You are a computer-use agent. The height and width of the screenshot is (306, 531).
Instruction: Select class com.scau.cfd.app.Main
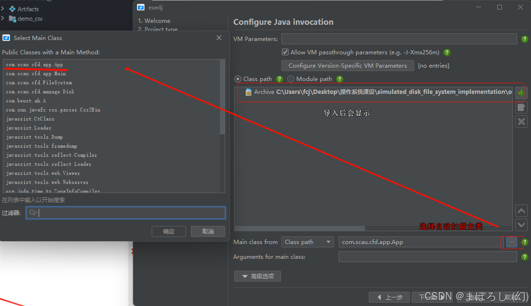(36, 74)
